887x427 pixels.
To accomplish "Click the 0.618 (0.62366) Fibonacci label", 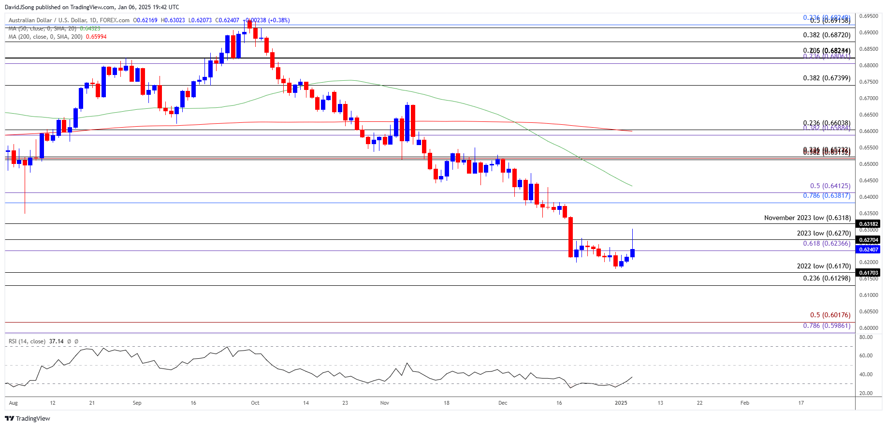I will [827, 243].
